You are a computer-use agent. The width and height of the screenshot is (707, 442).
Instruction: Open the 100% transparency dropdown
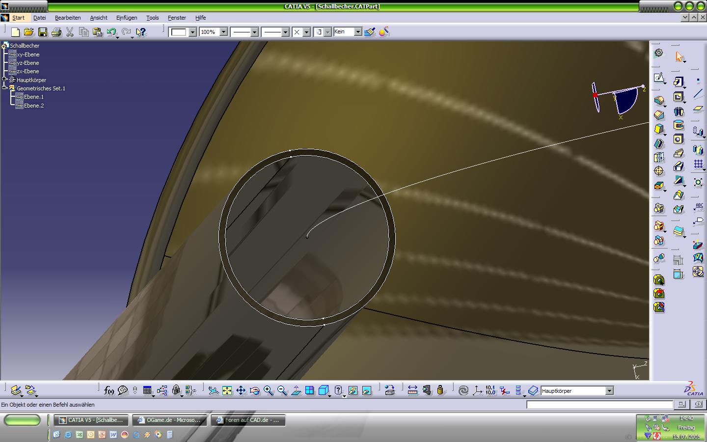223,32
